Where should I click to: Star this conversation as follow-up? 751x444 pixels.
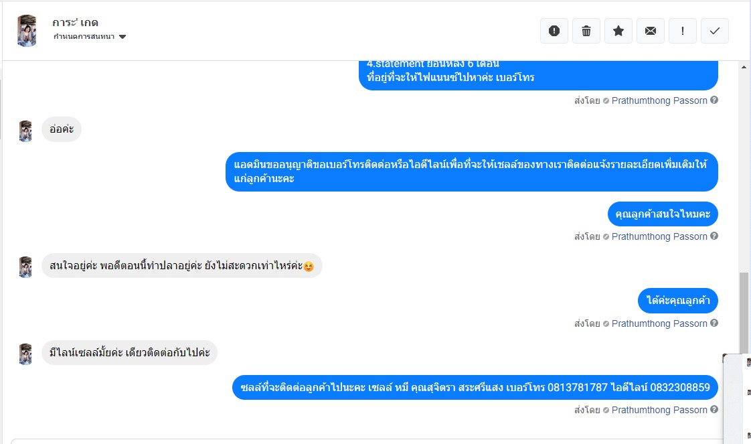(618, 31)
